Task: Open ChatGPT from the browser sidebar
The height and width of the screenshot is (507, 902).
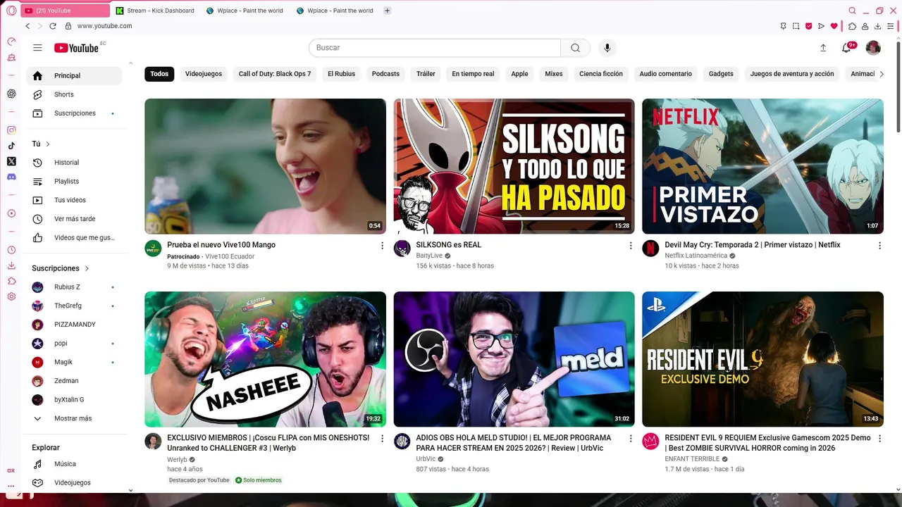Action: pyautogui.click(x=11, y=94)
